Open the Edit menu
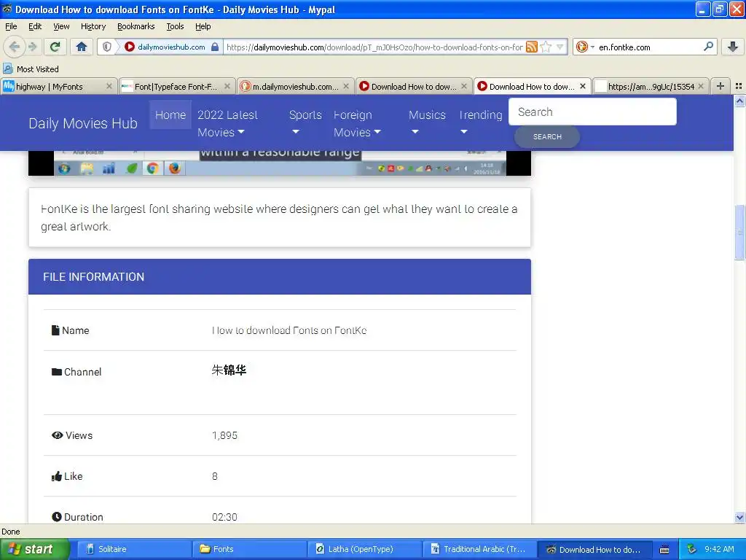The image size is (746, 560). click(35, 26)
